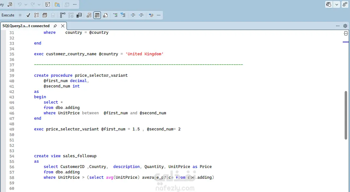Expand the Copilot dropdown chevron

click(x=336, y=4)
